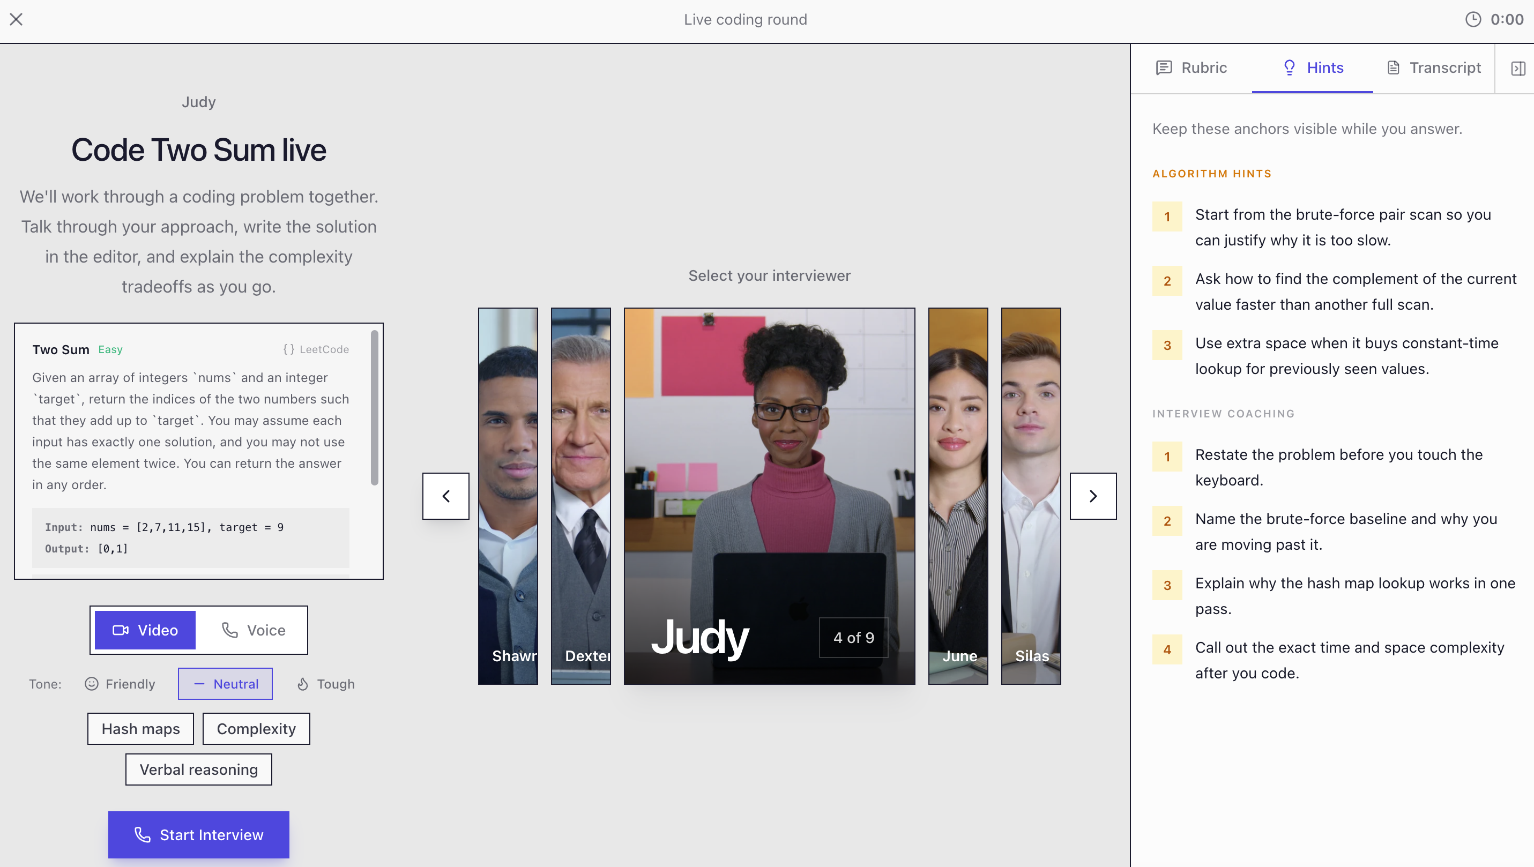The width and height of the screenshot is (1534, 867).
Task: Open the Transcript tab
Action: point(1433,68)
